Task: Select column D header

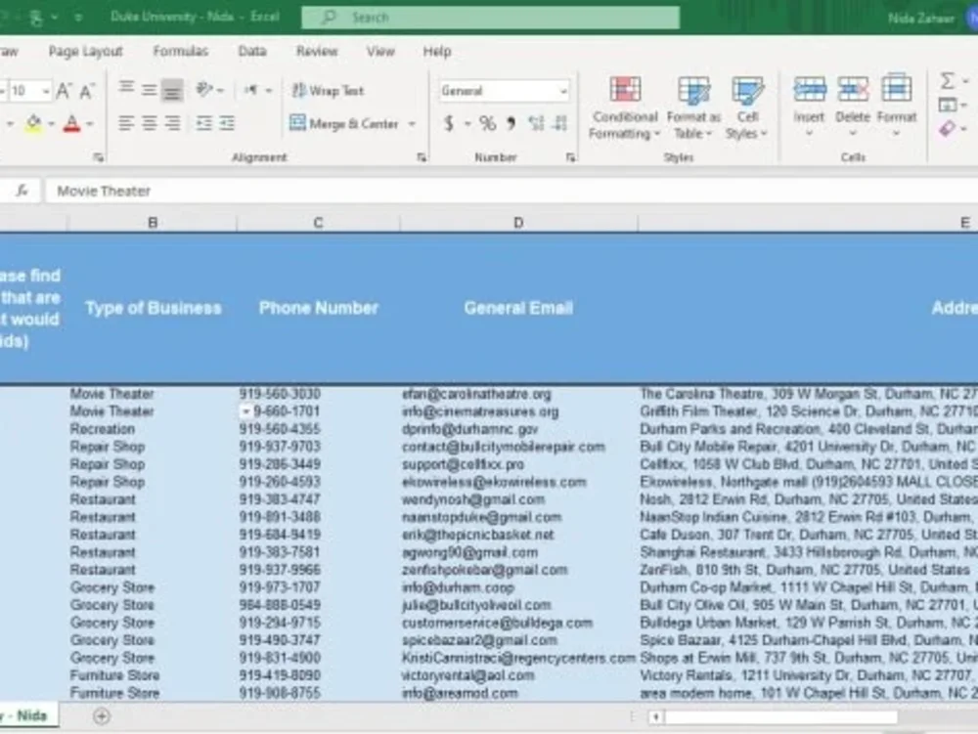Action: point(518,223)
